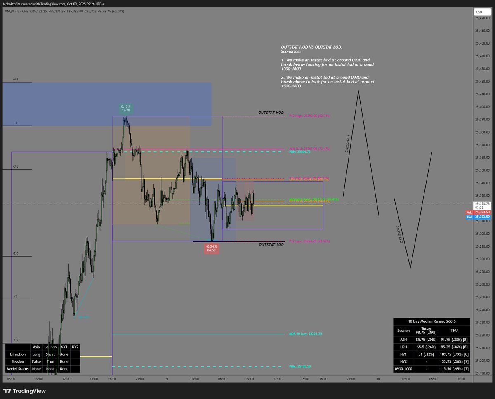Image resolution: width=495 pixels, height=399 pixels.
Task: Click the Scenario 2 drawing label
Action: pyautogui.click(x=399, y=234)
